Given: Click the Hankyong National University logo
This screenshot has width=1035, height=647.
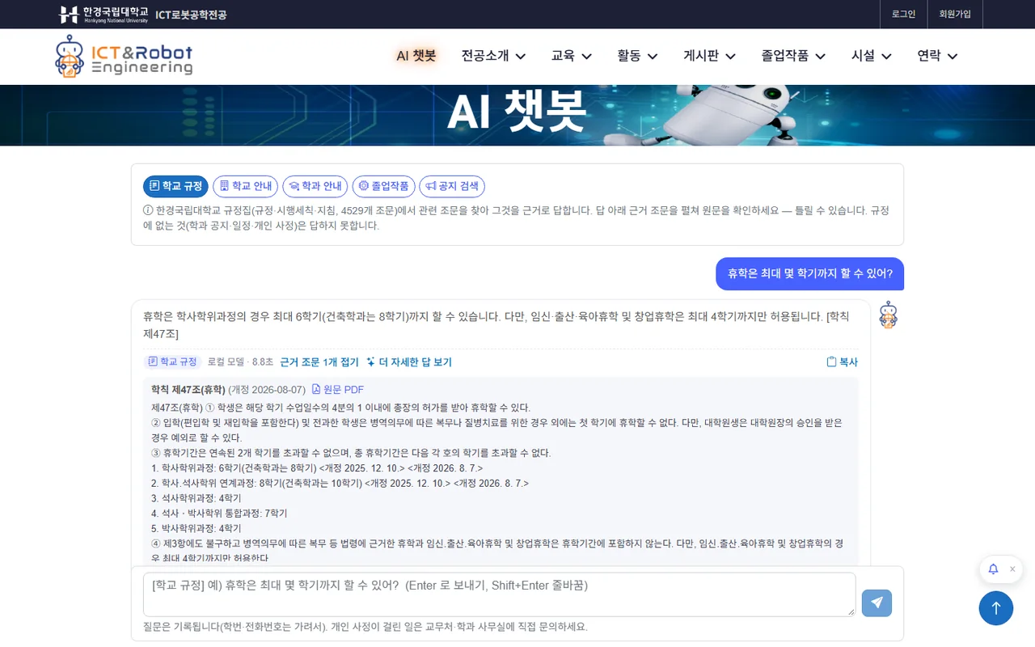Looking at the screenshot, I should tap(103, 15).
